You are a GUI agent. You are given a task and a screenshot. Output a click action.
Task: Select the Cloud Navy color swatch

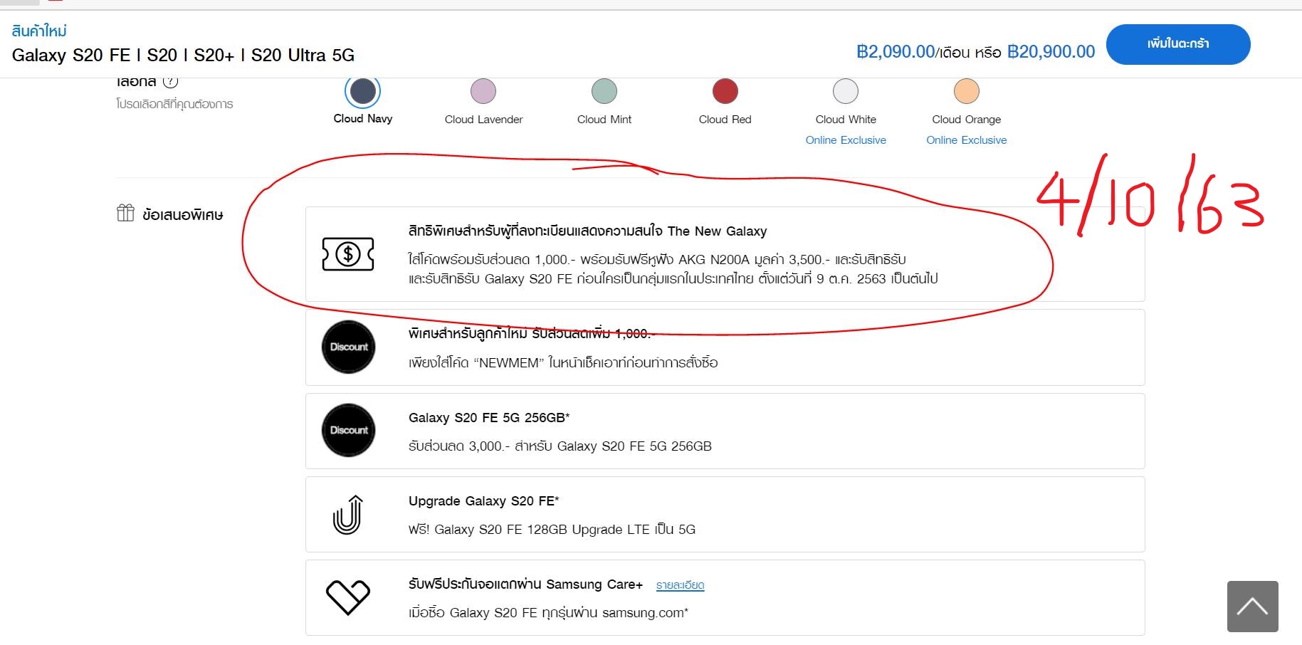tap(363, 91)
